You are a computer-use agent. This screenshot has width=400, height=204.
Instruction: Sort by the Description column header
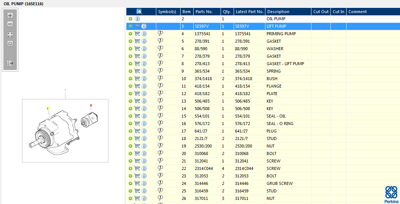(x=278, y=12)
